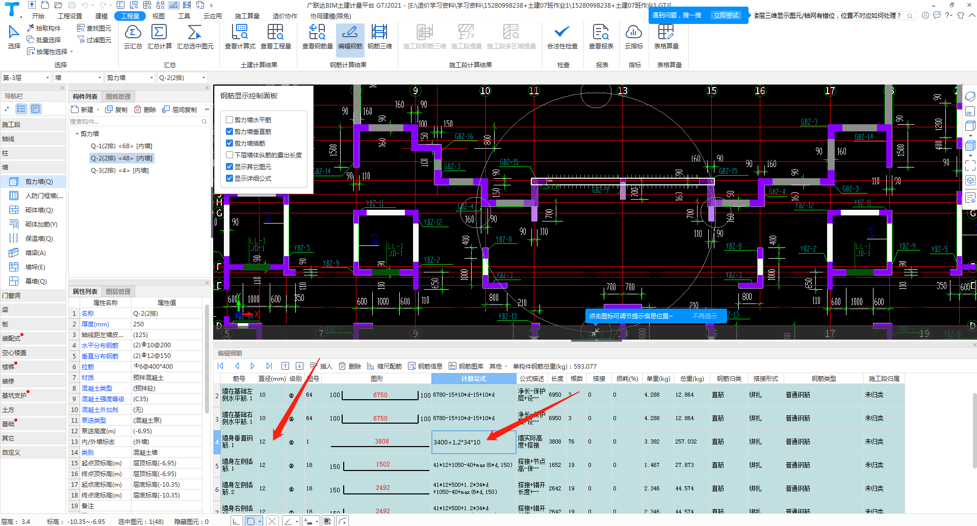Screen dimensions: 977x526
Task: Click 过滤图元 filter tool
Action: coord(94,40)
